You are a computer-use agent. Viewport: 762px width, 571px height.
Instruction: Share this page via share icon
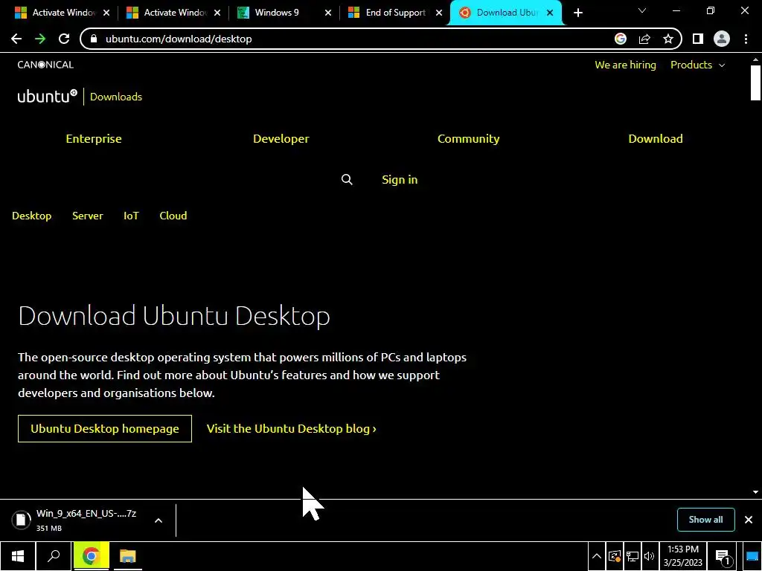(x=644, y=39)
